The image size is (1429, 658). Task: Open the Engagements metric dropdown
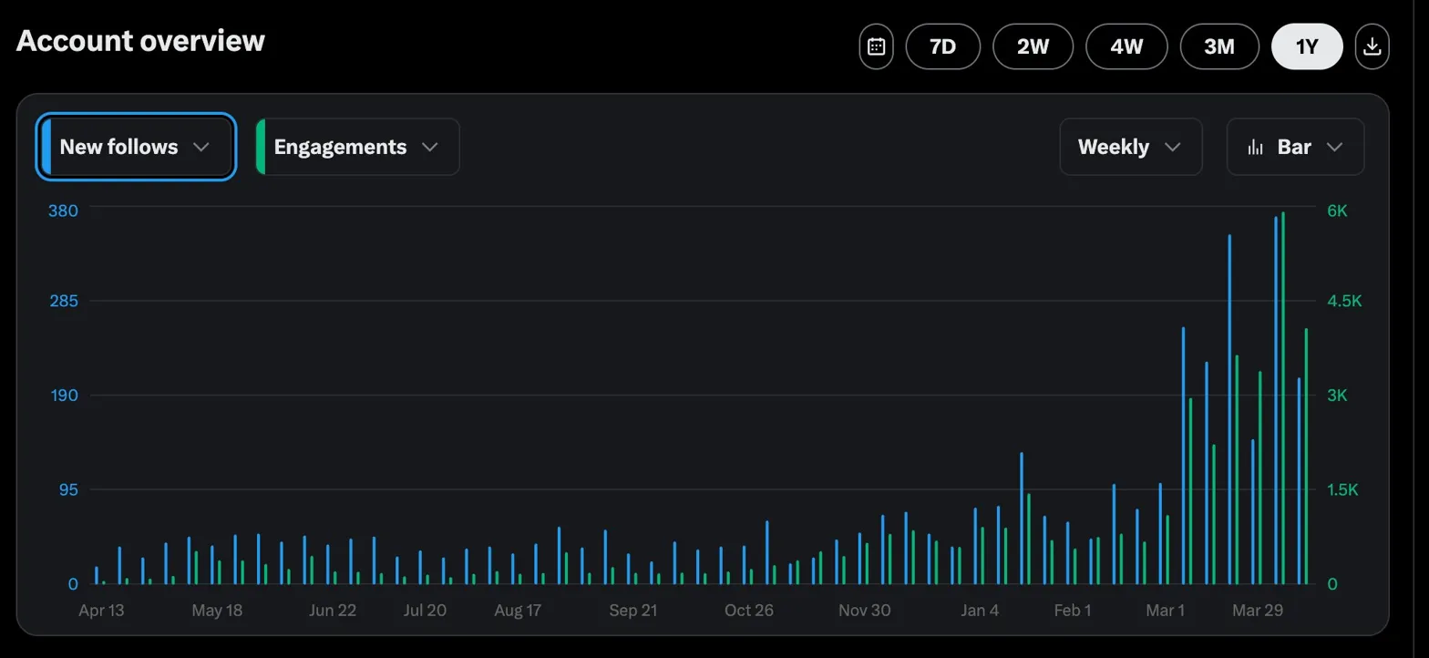(x=430, y=147)
